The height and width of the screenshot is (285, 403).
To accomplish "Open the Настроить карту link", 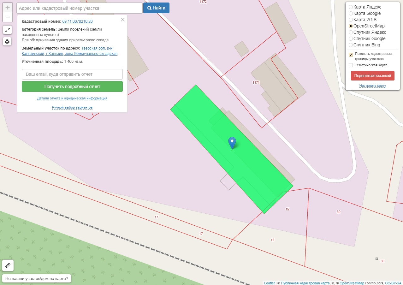I will [372, 86].
